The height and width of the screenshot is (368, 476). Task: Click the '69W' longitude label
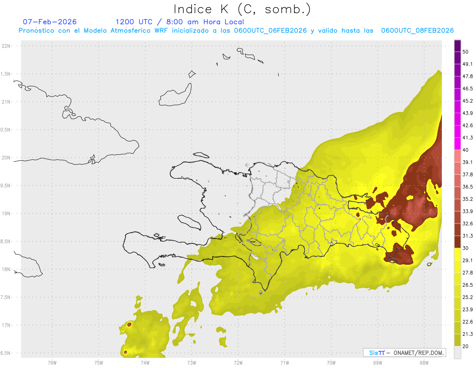tap(378, 363)
